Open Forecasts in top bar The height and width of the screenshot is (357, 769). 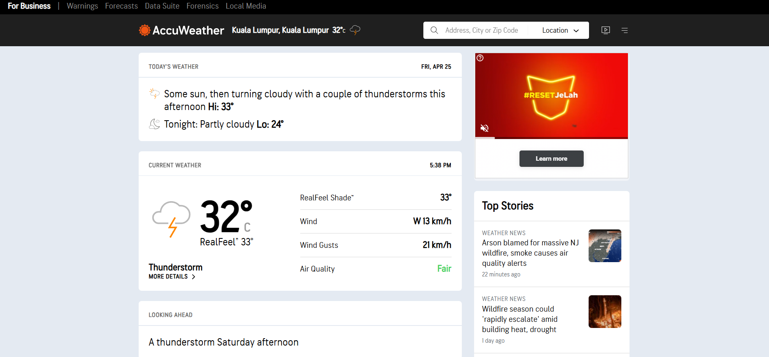121,6
